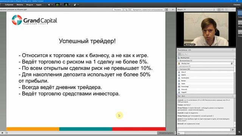Viewport: 242px width, 136px height.
Task: Toggle the pointer tool in share pod
Action: click(126, 9)
